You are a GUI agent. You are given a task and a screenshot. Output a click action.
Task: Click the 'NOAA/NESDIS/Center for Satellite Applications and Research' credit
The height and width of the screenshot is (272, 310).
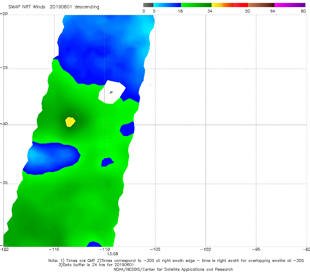(x=173, y=269)
